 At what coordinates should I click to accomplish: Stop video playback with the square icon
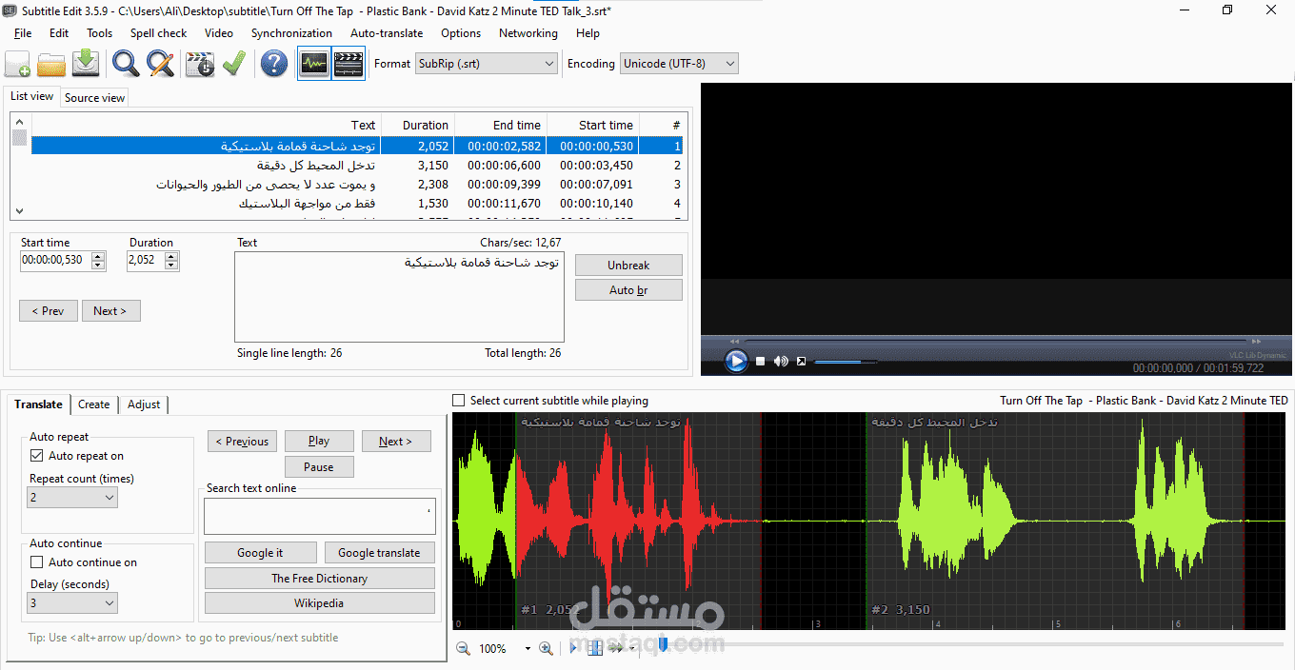pos(760,362)
